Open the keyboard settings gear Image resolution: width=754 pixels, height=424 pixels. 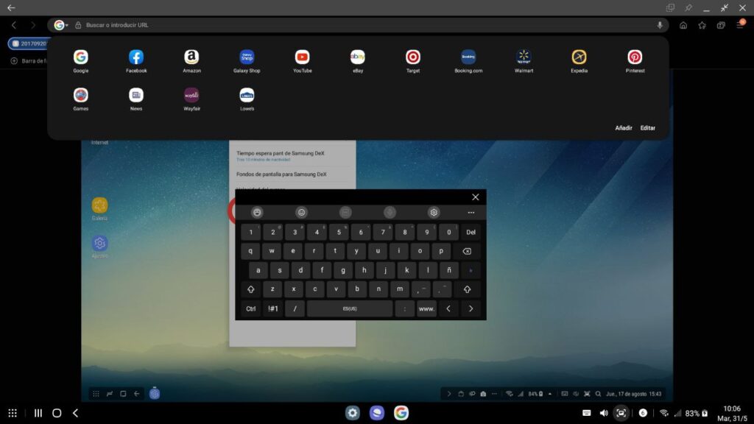pyautogui.click(x=432, y=213)
